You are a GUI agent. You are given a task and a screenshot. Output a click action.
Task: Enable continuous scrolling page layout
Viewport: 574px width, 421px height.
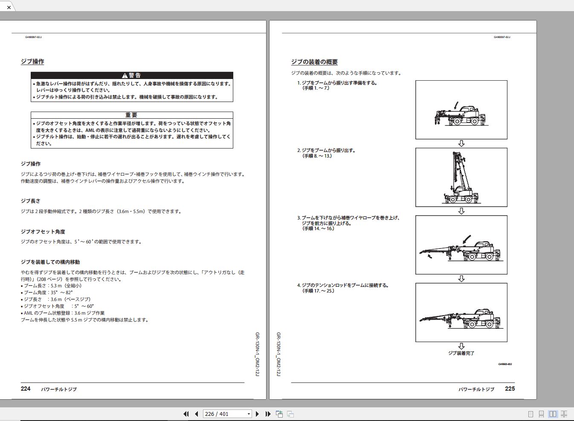click(x=541, y=414)
